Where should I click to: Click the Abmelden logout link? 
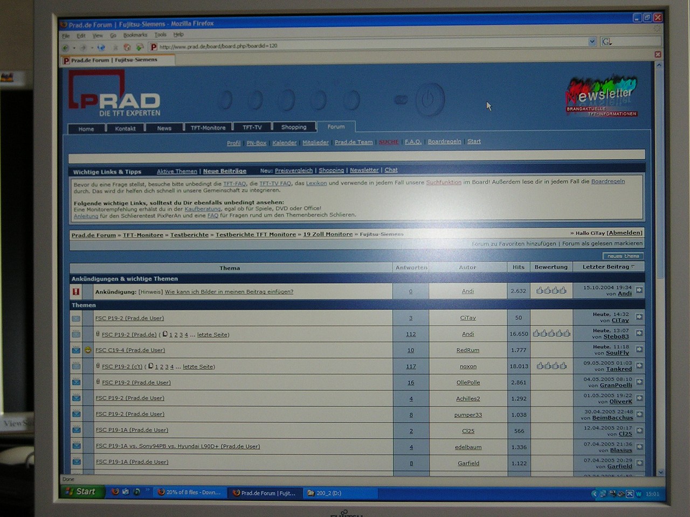pyautogui.click(x=624, y=233)
